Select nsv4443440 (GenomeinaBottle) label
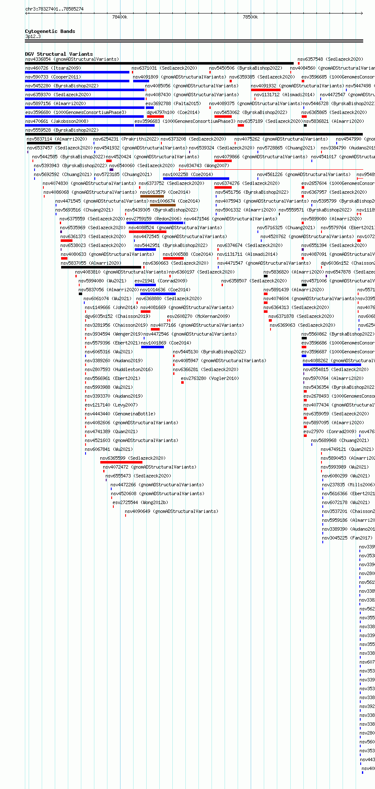 (x=120, y=414)
